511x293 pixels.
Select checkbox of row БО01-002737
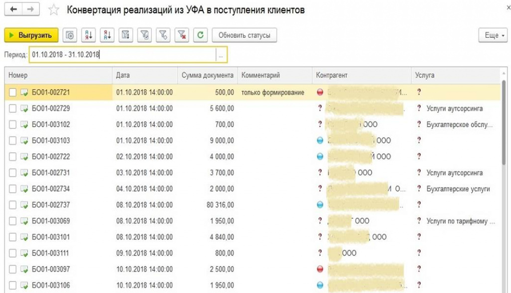(13, 205)
